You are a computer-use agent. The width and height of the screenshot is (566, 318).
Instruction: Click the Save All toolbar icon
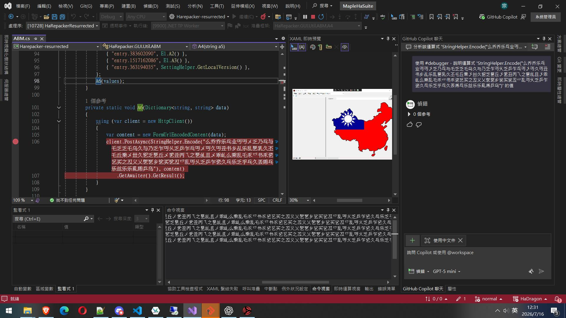pyautogui.click(x=62, y=17)
